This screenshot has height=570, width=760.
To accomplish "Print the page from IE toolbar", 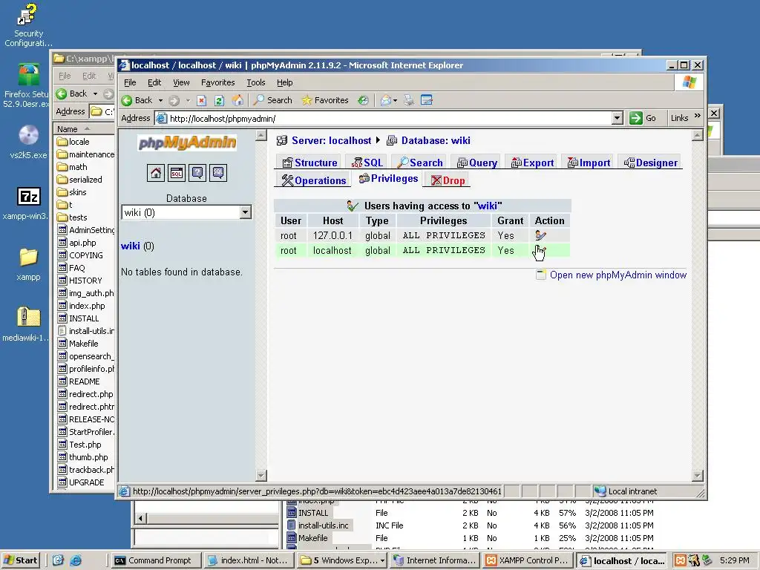I will point(409,100).
